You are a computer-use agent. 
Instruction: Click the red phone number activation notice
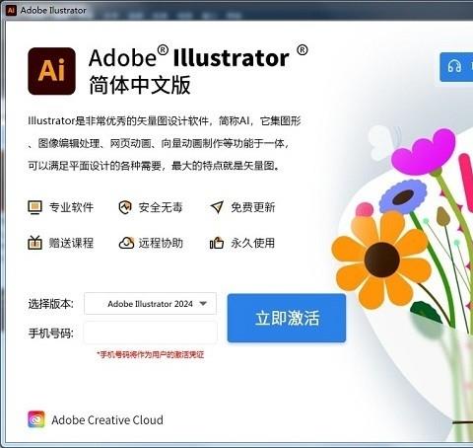151,354
